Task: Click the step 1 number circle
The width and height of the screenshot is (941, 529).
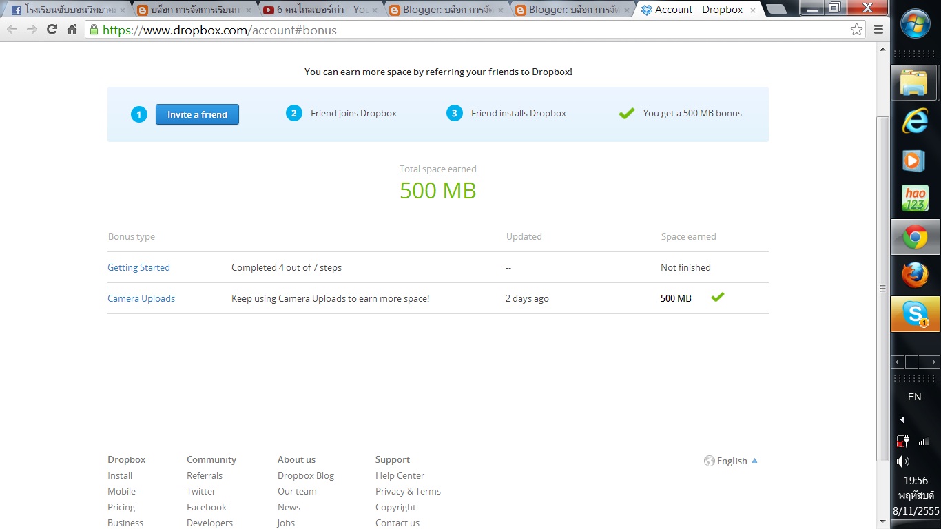Action: click(x=139, y=114)
